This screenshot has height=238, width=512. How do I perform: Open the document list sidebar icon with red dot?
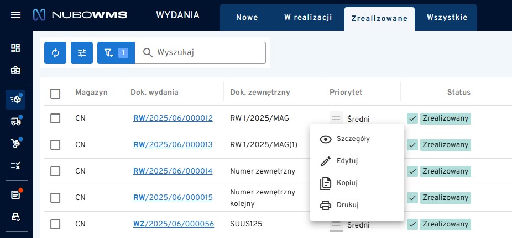(x=15, y=194)
